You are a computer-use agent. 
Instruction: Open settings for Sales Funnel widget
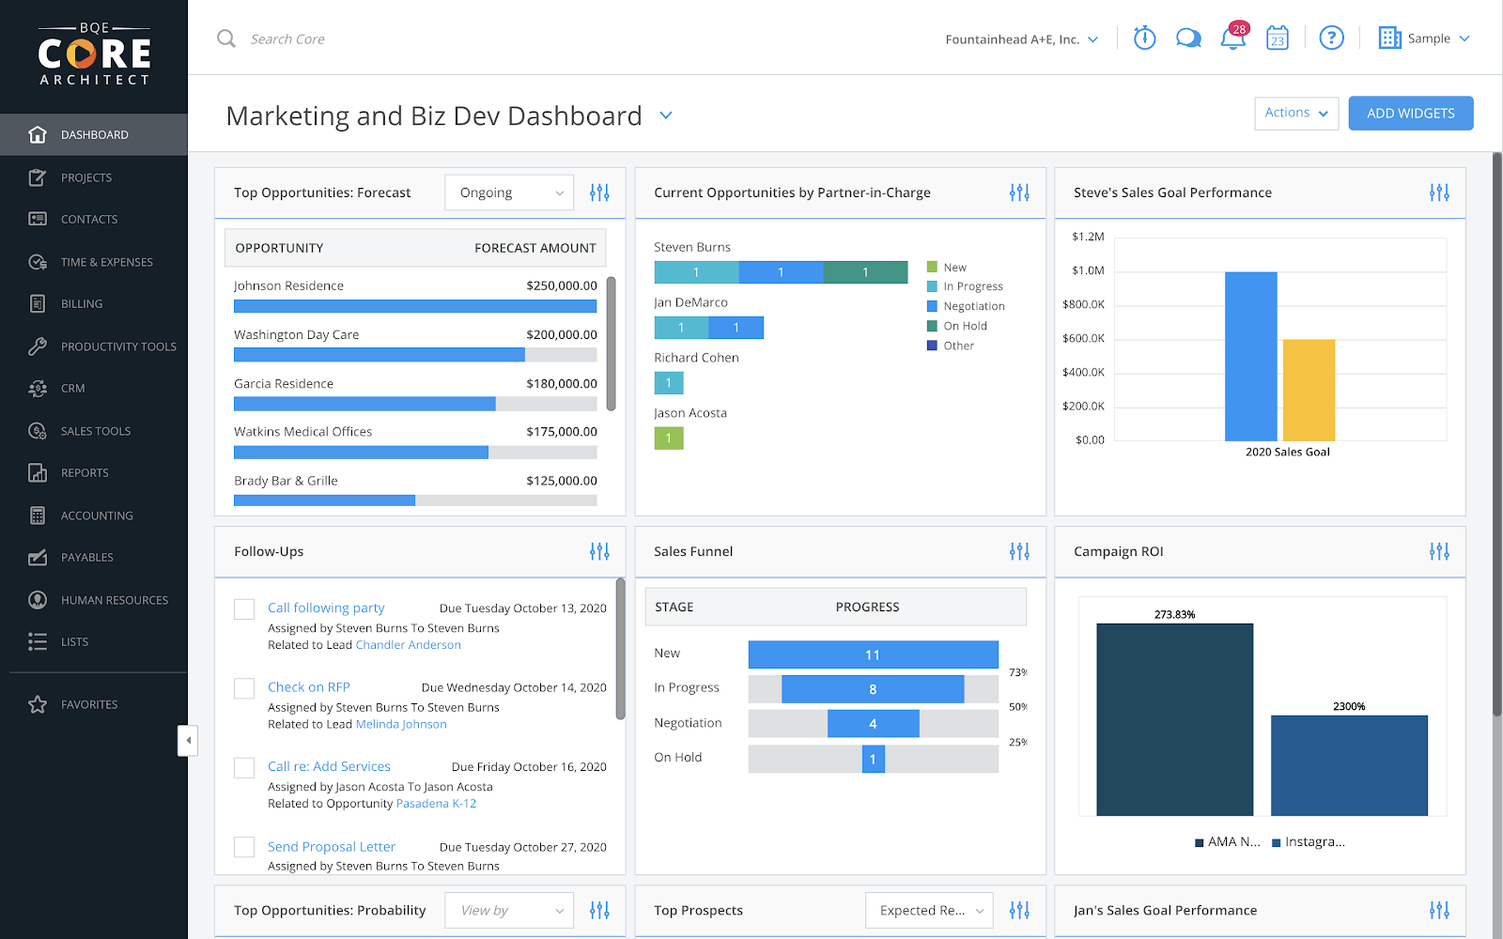1019,551
